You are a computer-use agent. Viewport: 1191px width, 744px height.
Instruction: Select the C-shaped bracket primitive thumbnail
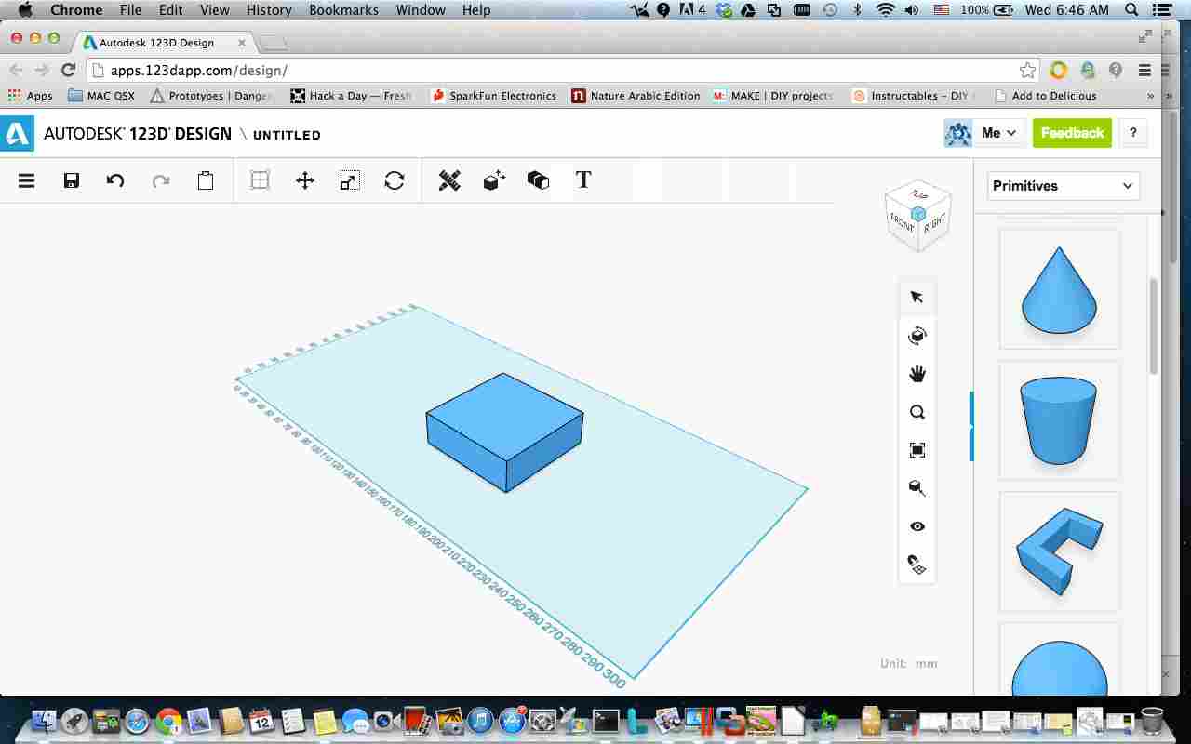pos(1059,551)
